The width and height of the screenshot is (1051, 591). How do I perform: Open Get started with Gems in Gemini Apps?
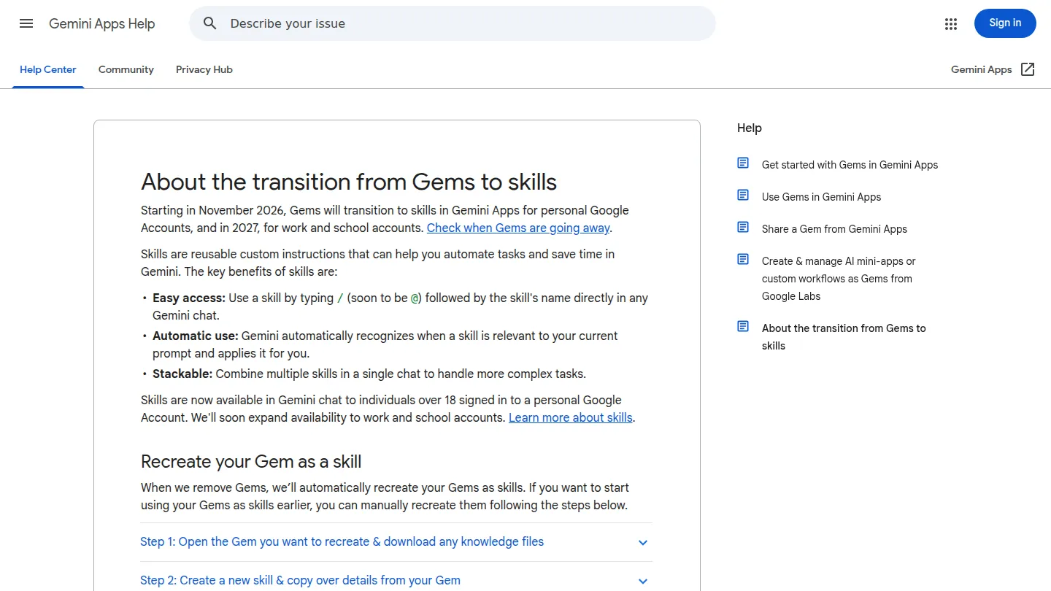(x=850, y=165)
